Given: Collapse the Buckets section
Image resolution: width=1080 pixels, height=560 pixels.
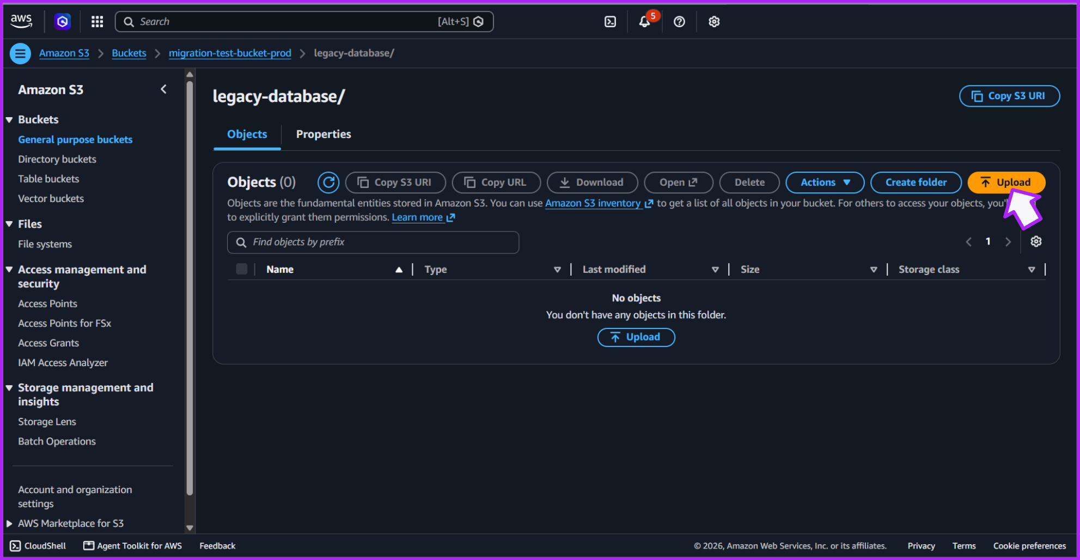Looking at the screenshot, I should 9,119.
